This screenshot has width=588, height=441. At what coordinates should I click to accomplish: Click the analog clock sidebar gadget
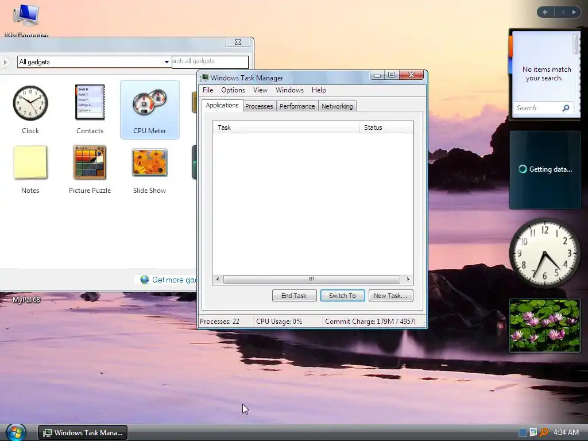(544, 253)
